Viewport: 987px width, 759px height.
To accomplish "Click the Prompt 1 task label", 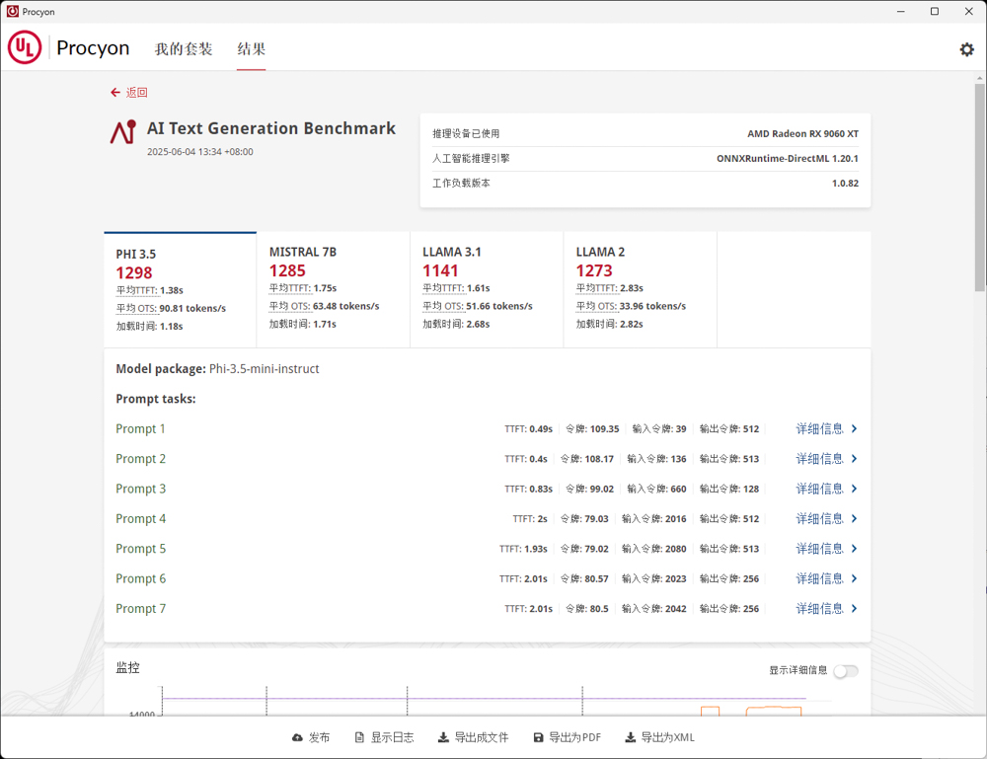I will (x=140, y=428).
